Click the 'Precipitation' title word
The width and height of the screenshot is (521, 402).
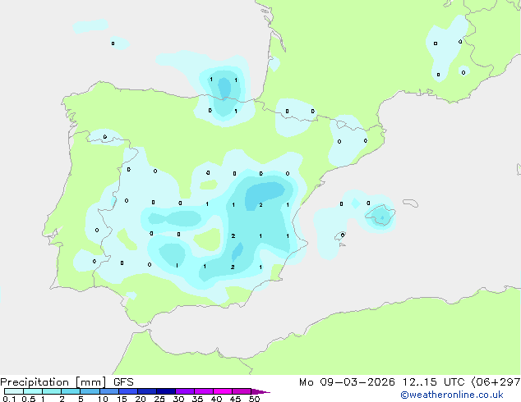35,382
